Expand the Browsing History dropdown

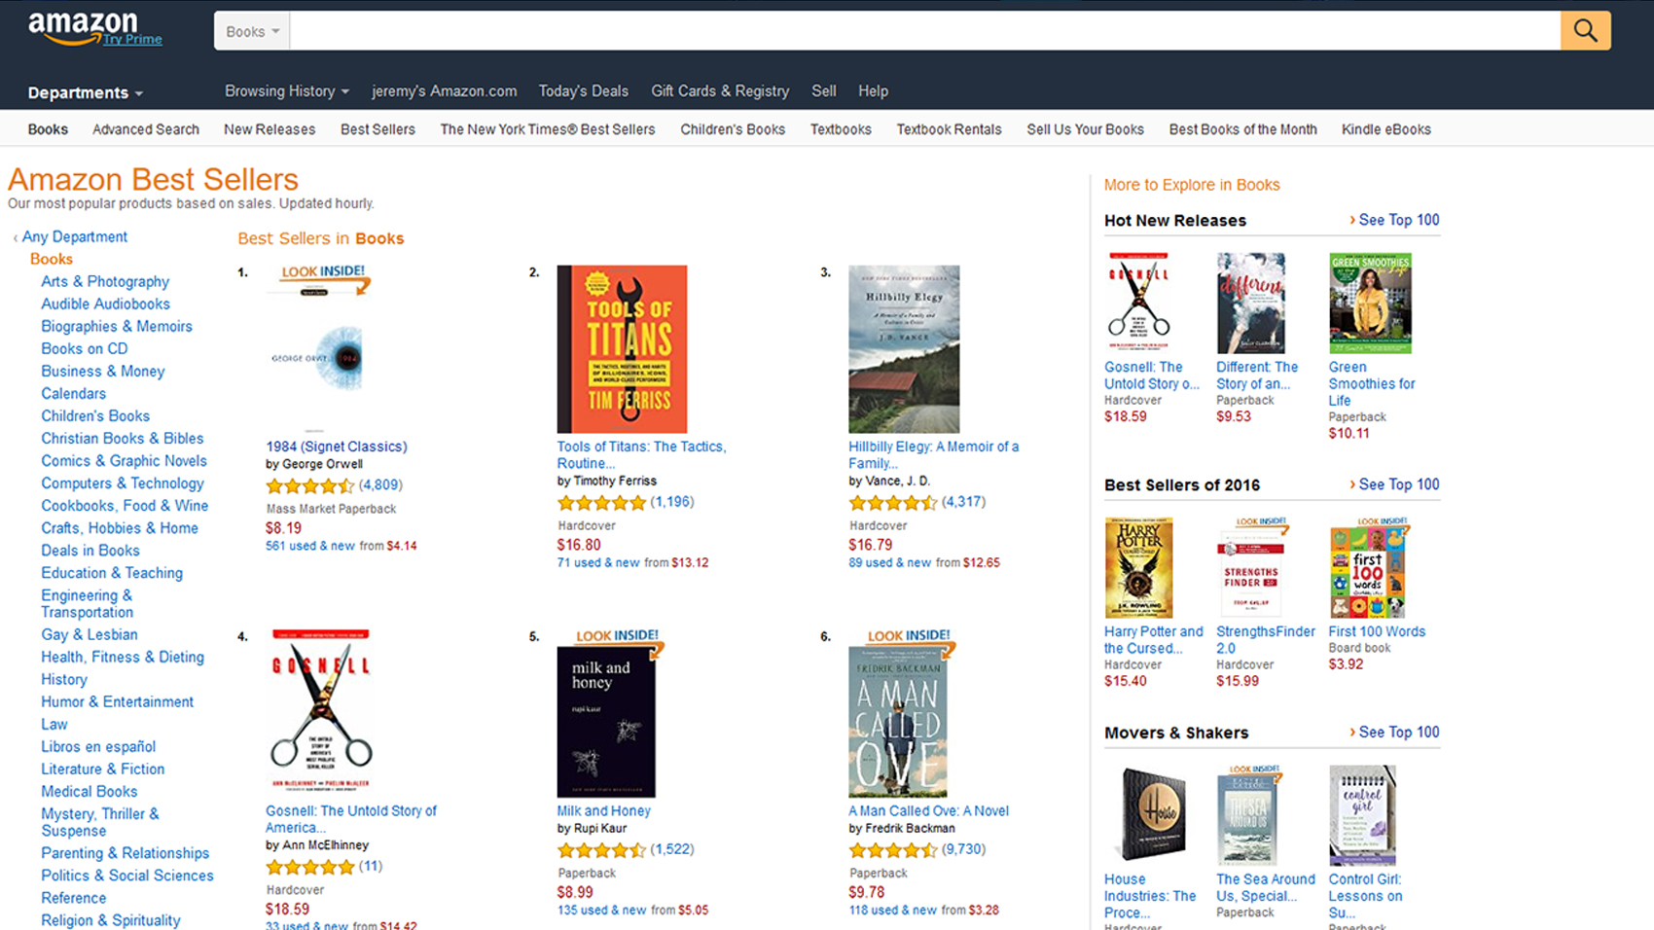[x=286, y=91]
